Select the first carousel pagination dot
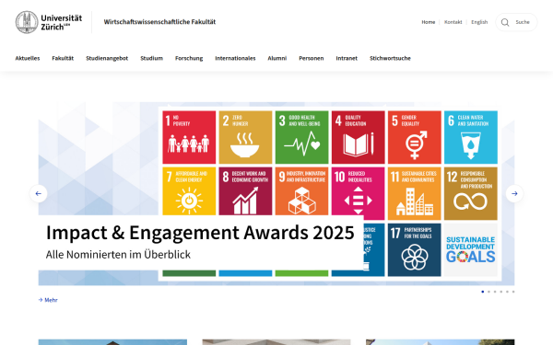Viewport: 553px width, 345px height. tap(482, 292)
